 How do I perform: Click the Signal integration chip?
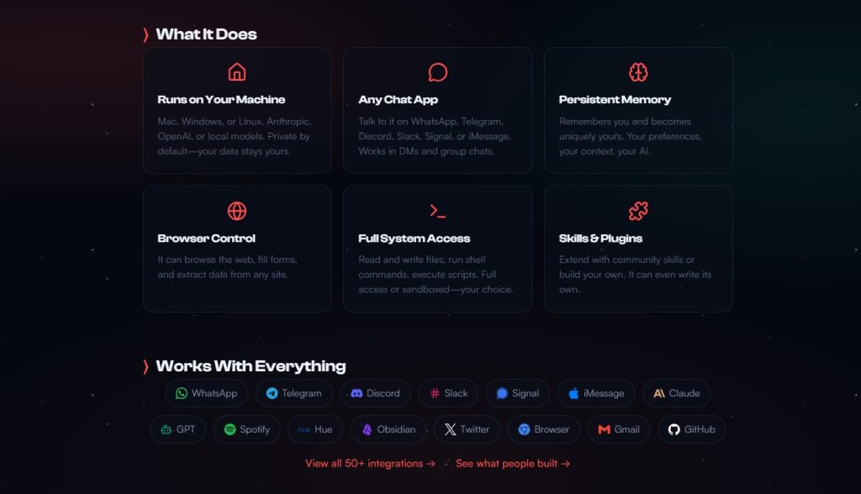pos(517,393)
